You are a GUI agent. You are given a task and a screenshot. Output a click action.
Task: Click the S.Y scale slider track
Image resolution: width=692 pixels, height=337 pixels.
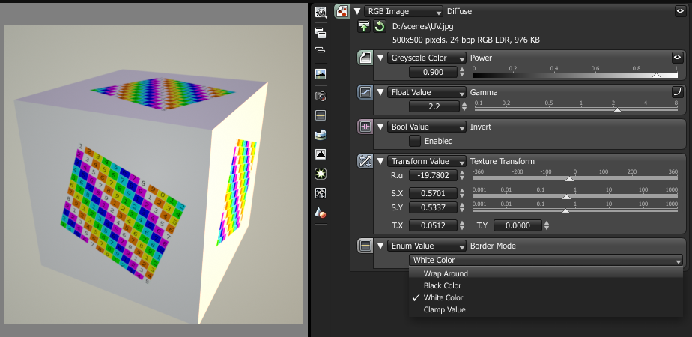[575, 210]
